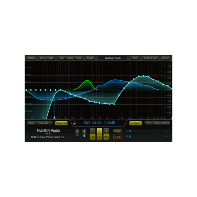This screenshot has height=197, width=197.
Task: Click the NUGEN Audio logo
Action: tap(48, 131)
